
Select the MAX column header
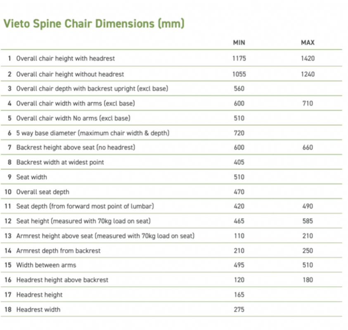[x=308, y=42]
